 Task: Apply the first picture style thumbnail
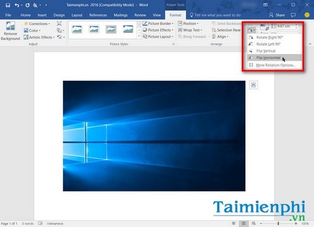pos(77,29)
